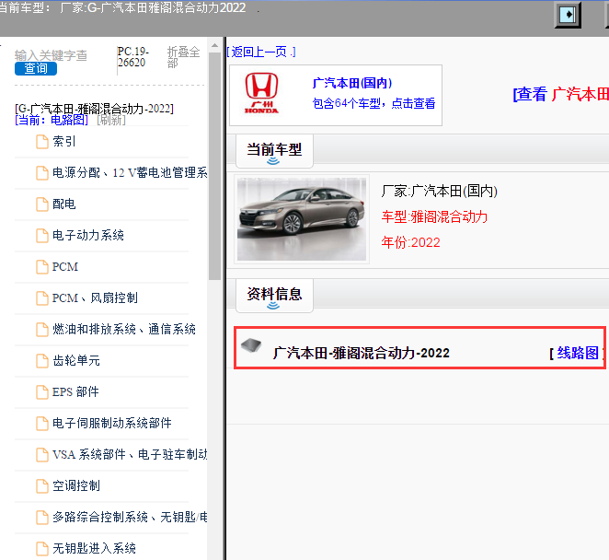Click the 广汽本田-雅阁混合动力-2022 item title
Image resolution: width=609 pixels, height=560 pixels.
point(362,353)
